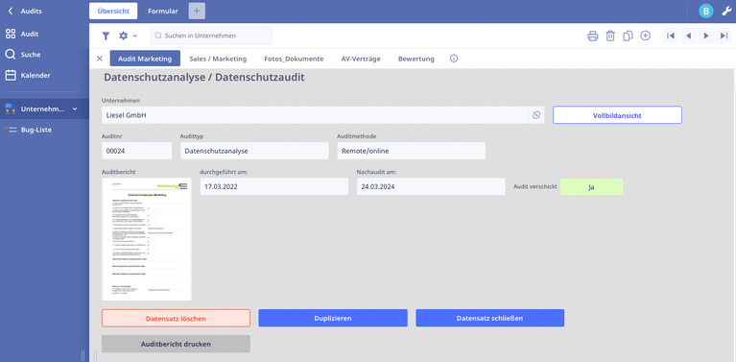The width and height of the screenshot is (736, 362).
Task: Open the Fotos_Dokumente tab
Action: click(x=294, y=59)
